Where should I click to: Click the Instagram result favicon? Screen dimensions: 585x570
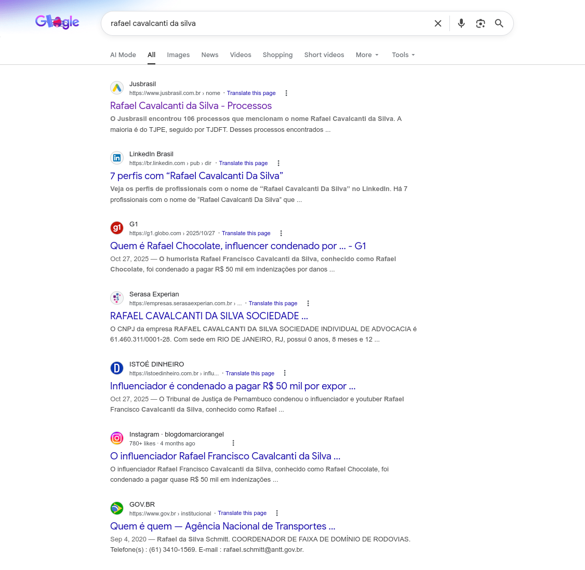pyautogui.click(x=117, y=438)
